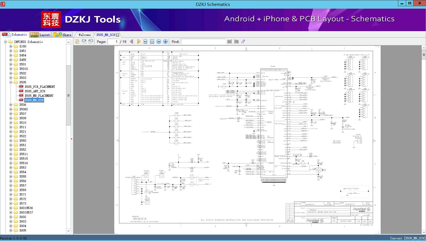Collapse the INFINIX Schematic root node
426x241 pixels.
(x=5, y=42)
